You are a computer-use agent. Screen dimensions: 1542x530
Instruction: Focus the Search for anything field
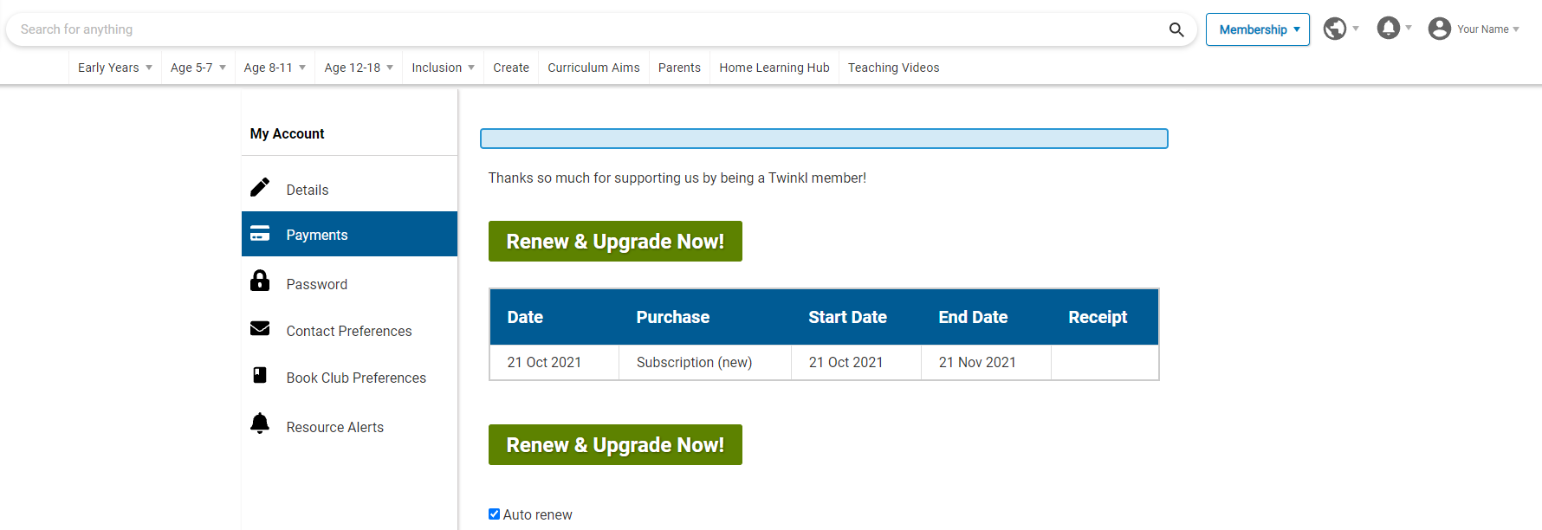(589, 29)
